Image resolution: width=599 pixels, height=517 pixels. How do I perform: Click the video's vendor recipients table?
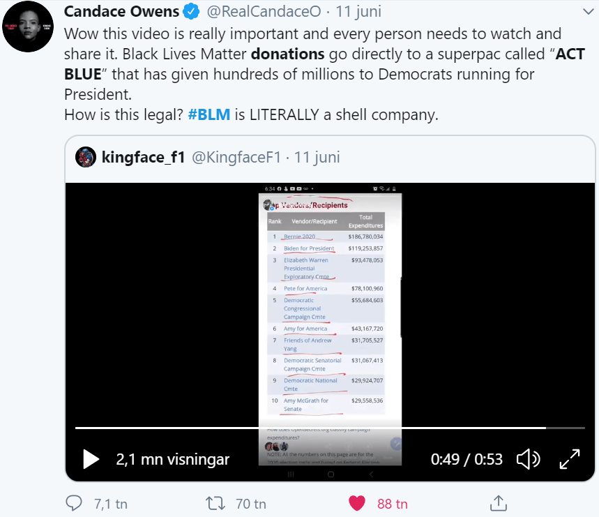tap(326, 313)
